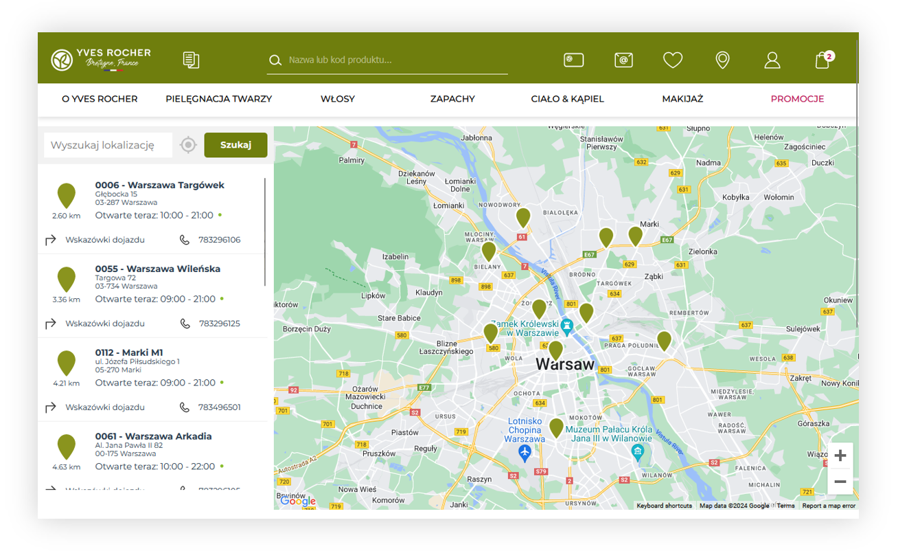Open the PIELĘGNACJA TWARZY menu

click(219, 99)
